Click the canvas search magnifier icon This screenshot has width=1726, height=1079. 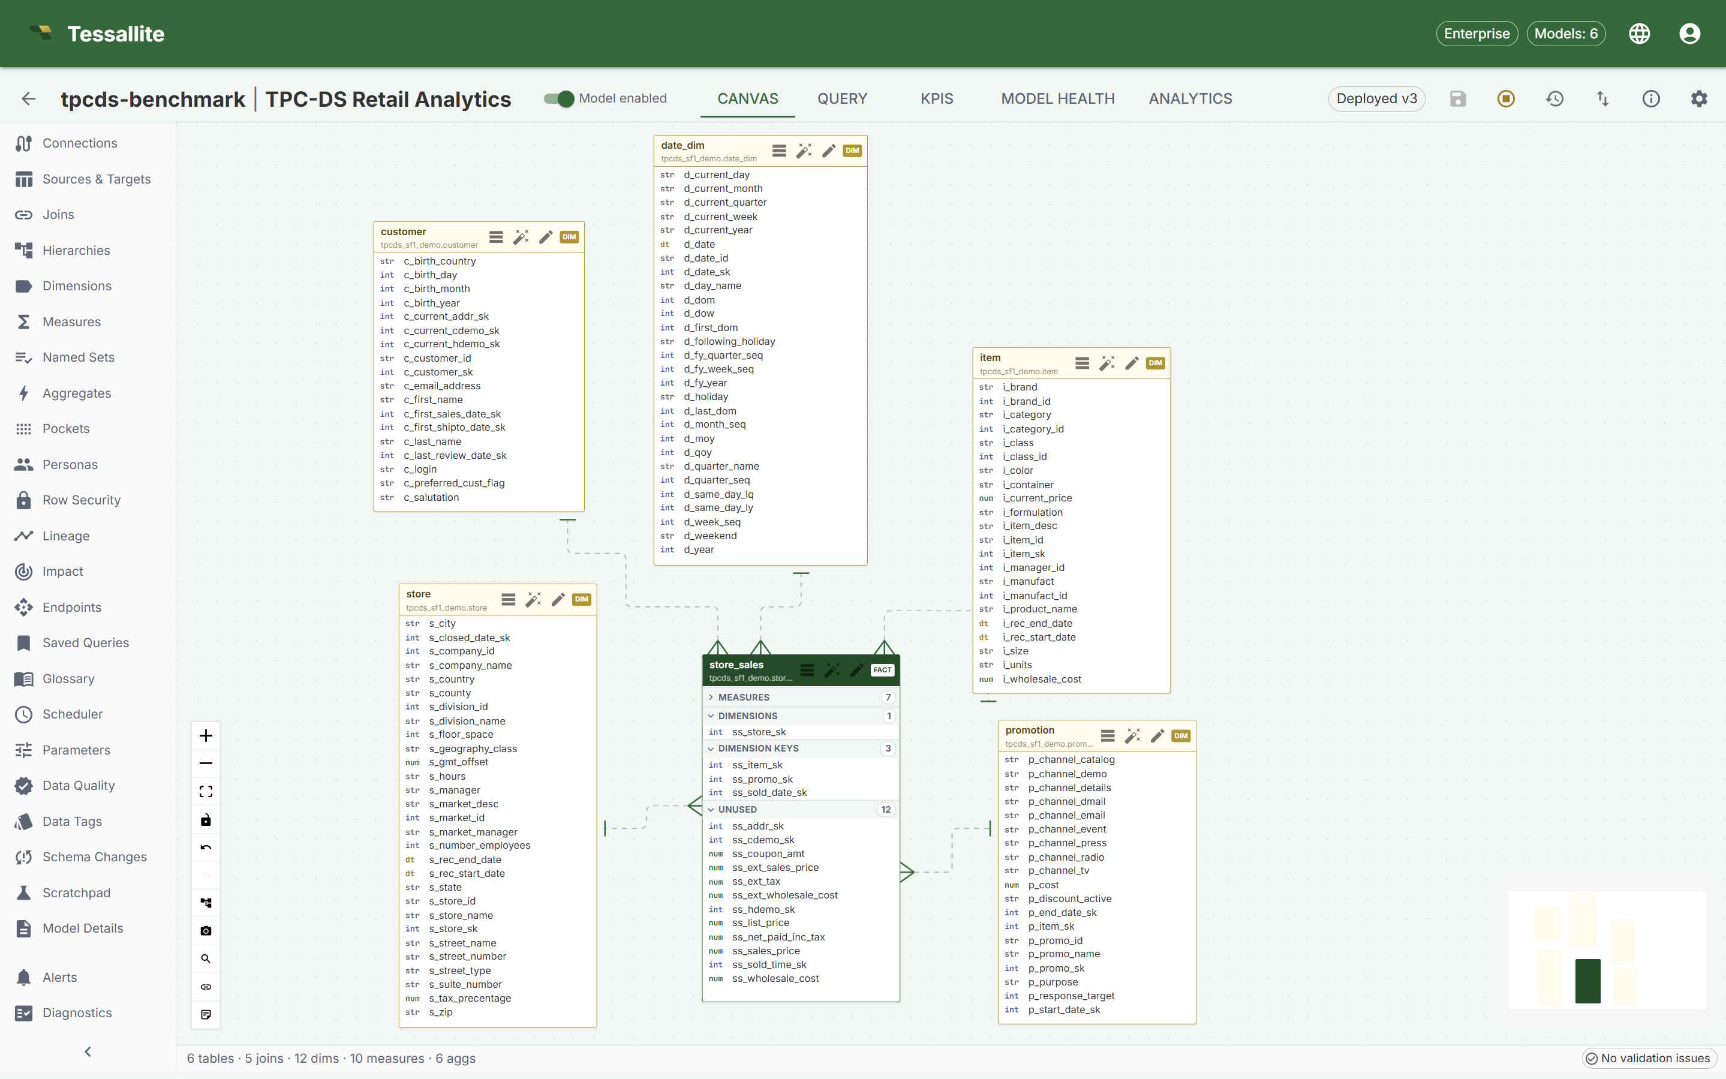tap(206, 958)
